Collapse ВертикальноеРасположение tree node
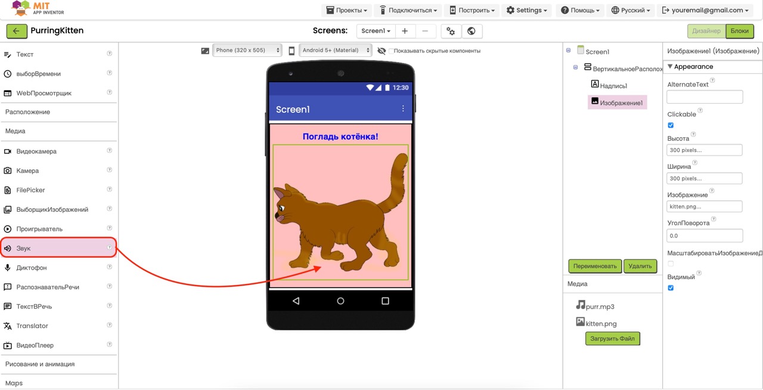The height and width of the screenshot is (390, 763). click(575, 67)
